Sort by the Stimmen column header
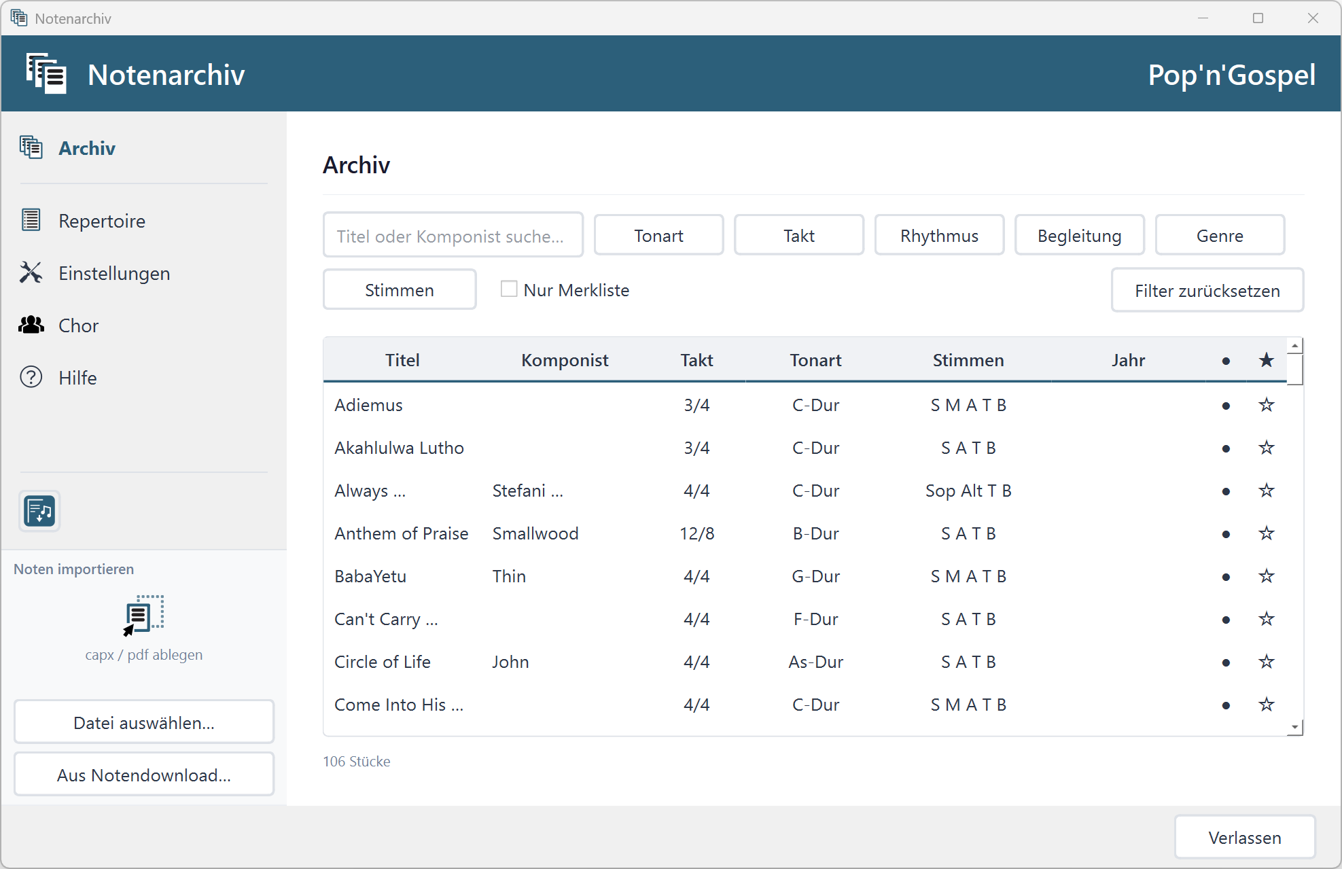 968,360
